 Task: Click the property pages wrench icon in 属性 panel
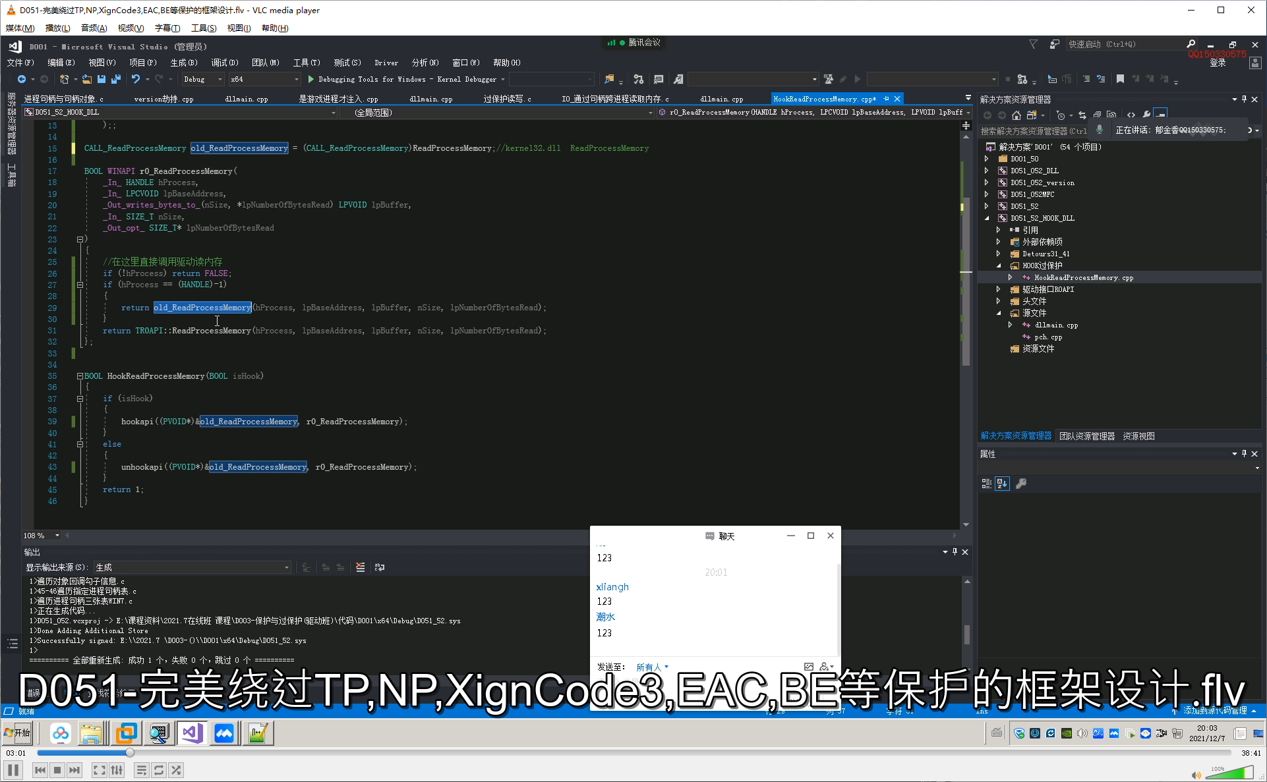pos(1021,484)
